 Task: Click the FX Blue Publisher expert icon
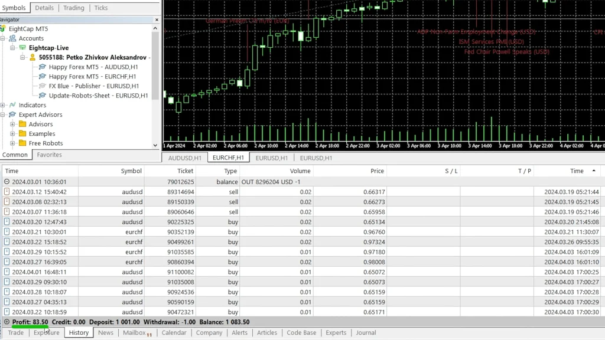(43, 86)
